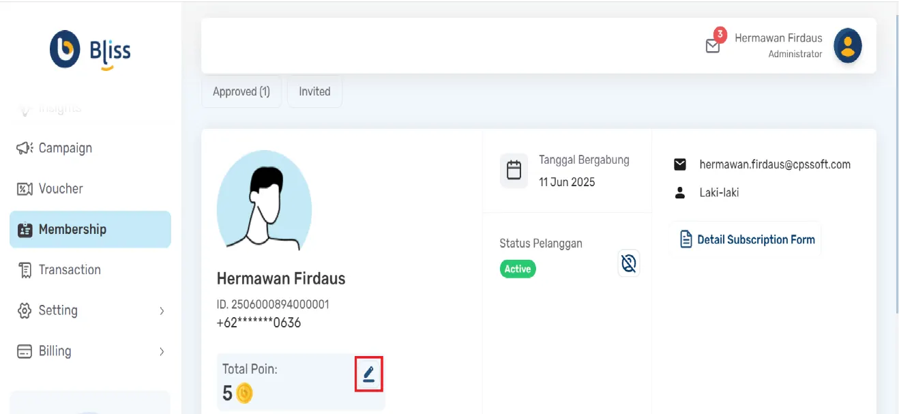The image size is (899, 414).
Task: Click the gold coin icon beside points
Action: 244,393
